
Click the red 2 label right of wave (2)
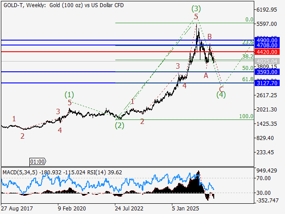click(x=142, y=121)
